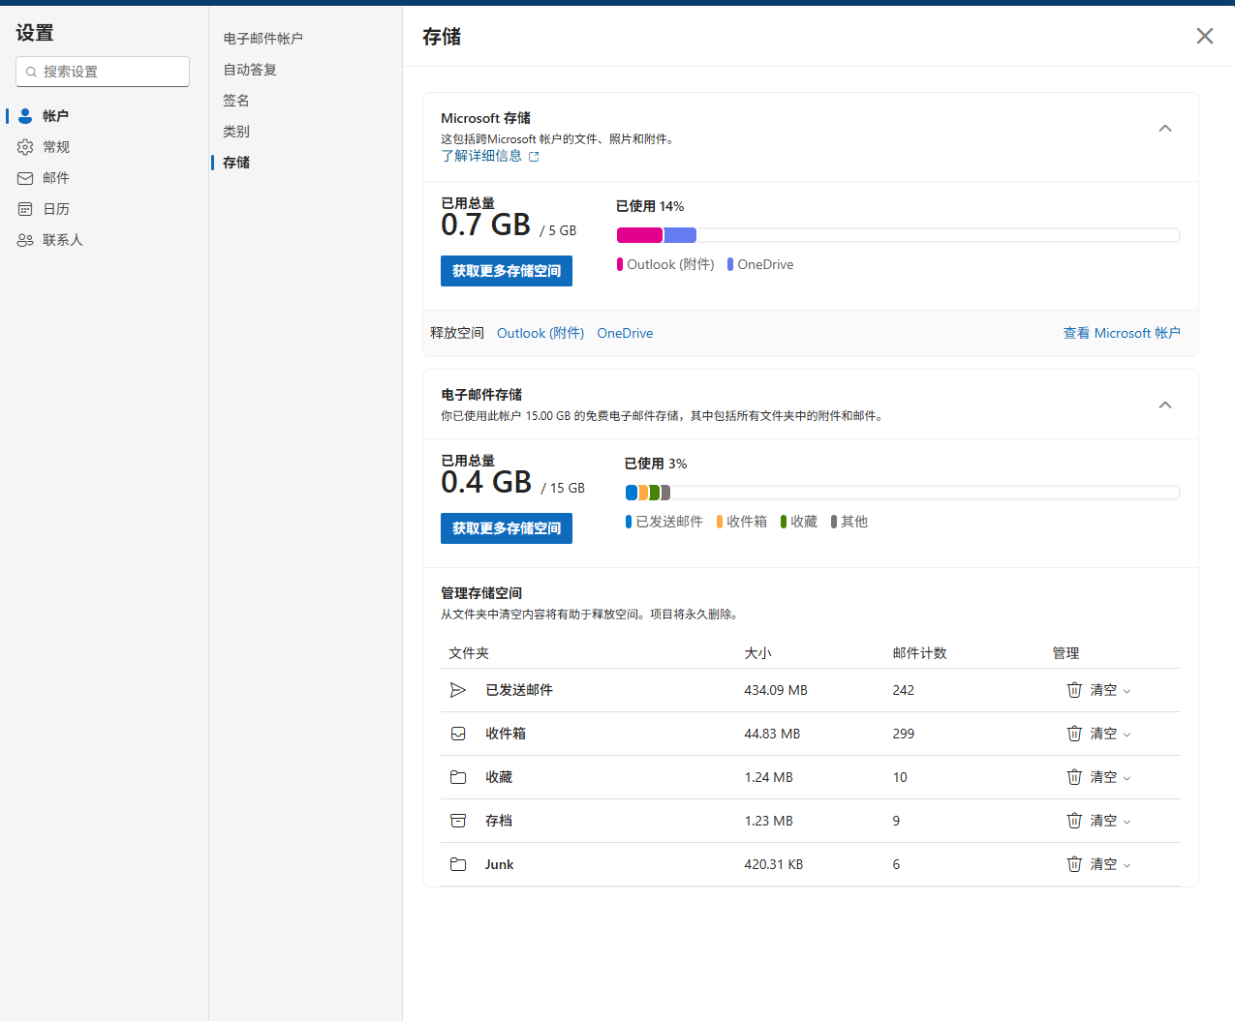The height and width of the screenshot is (1021, 1235).
Task: Open 清空 dropdown arrow for 收件箱
Action: (1127, 735)
